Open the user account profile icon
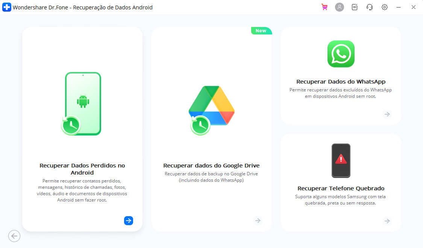 [339, 7]
